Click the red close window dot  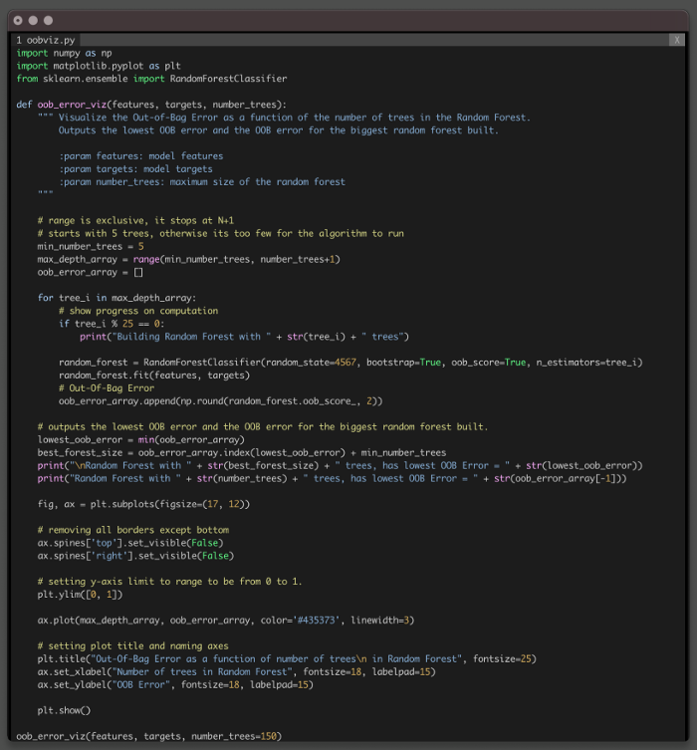(x=18, y=21)
